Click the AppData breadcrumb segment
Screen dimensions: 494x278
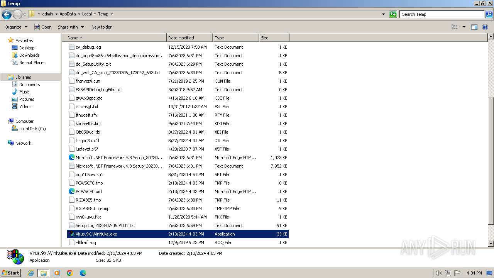tap(68, 14)
